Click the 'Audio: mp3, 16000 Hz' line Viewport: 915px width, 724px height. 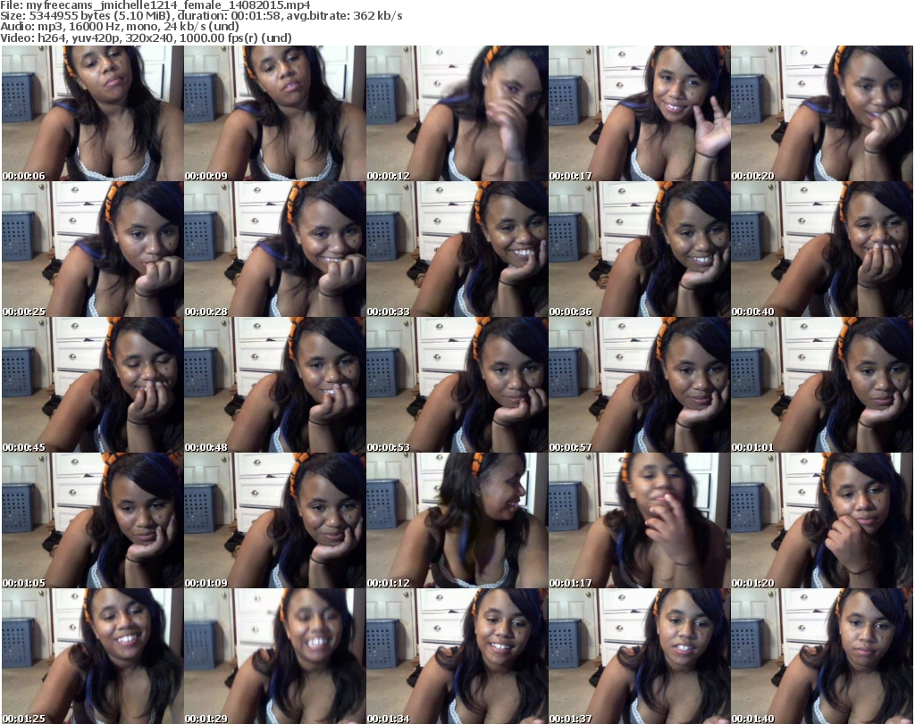pyautogui.click(x=120, y=26)
